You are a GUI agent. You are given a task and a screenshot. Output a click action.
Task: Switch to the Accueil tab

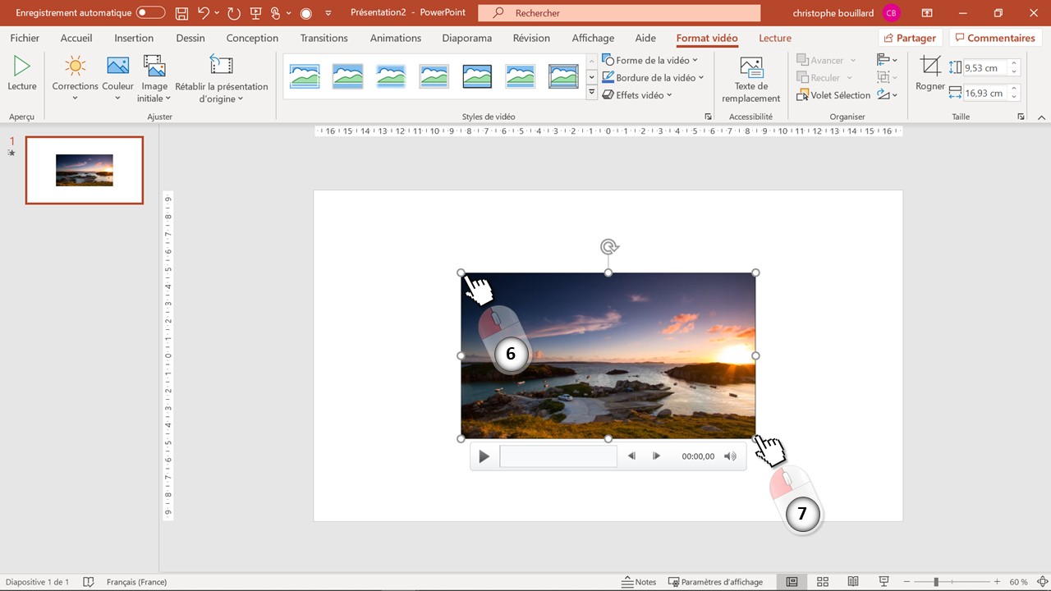(76, 38)
